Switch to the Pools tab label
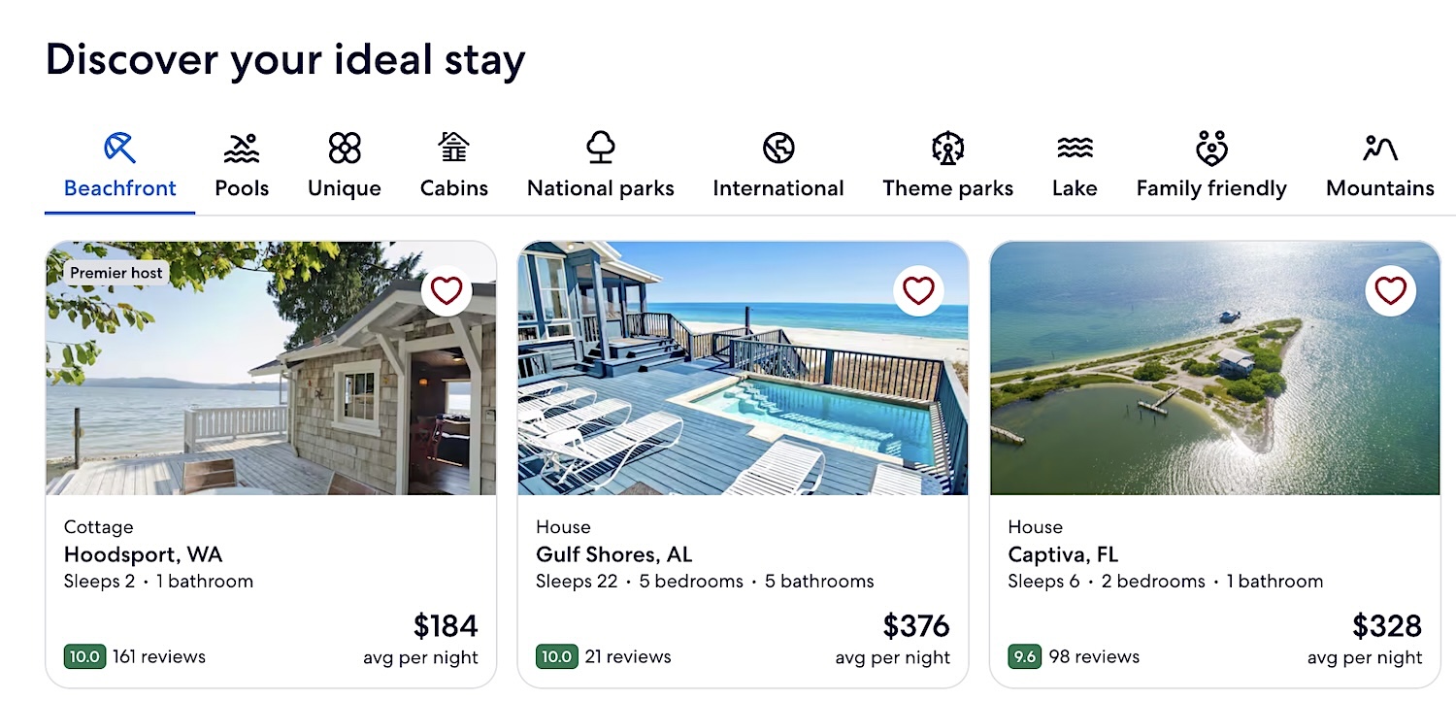Viewport: 1456px width, 701px height. [242, 188]
